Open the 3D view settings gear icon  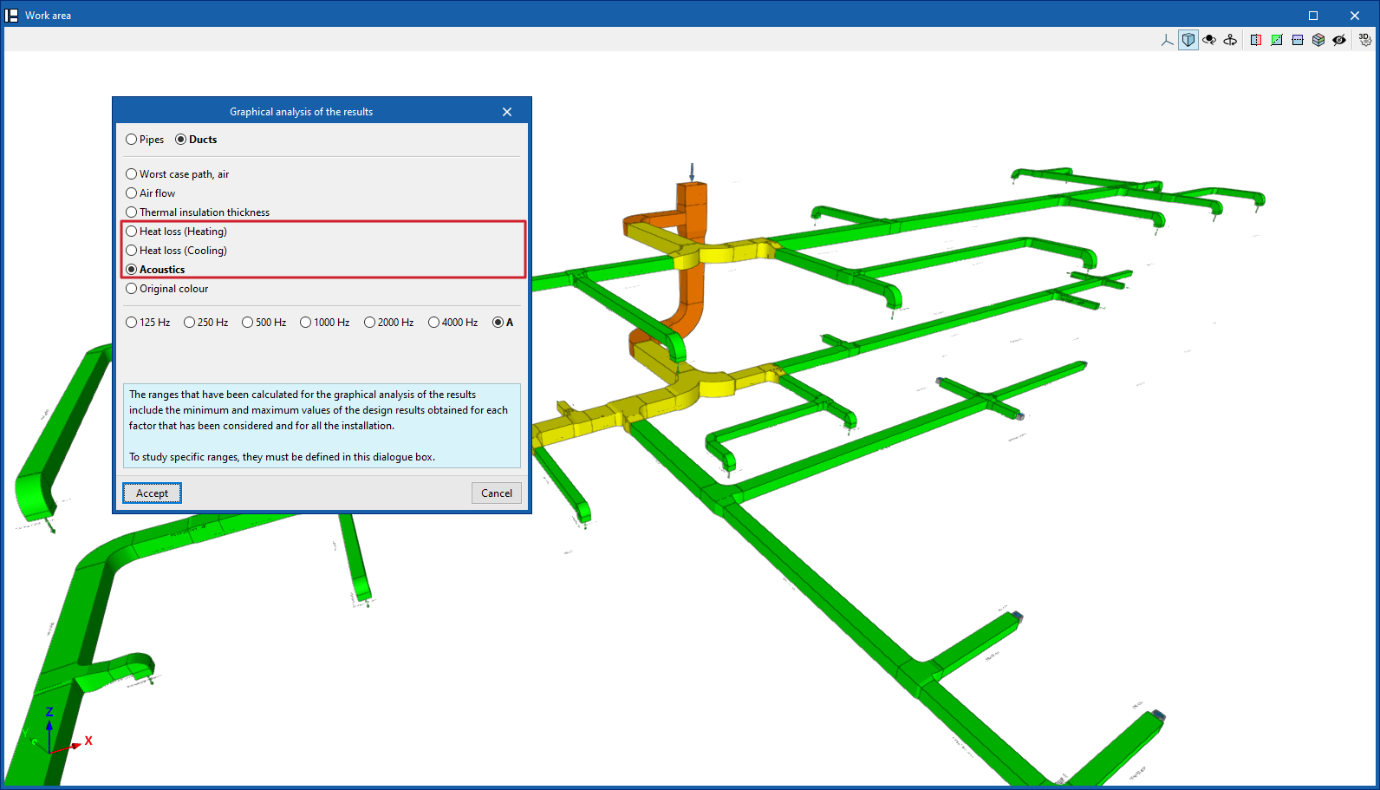(1365, 40)
